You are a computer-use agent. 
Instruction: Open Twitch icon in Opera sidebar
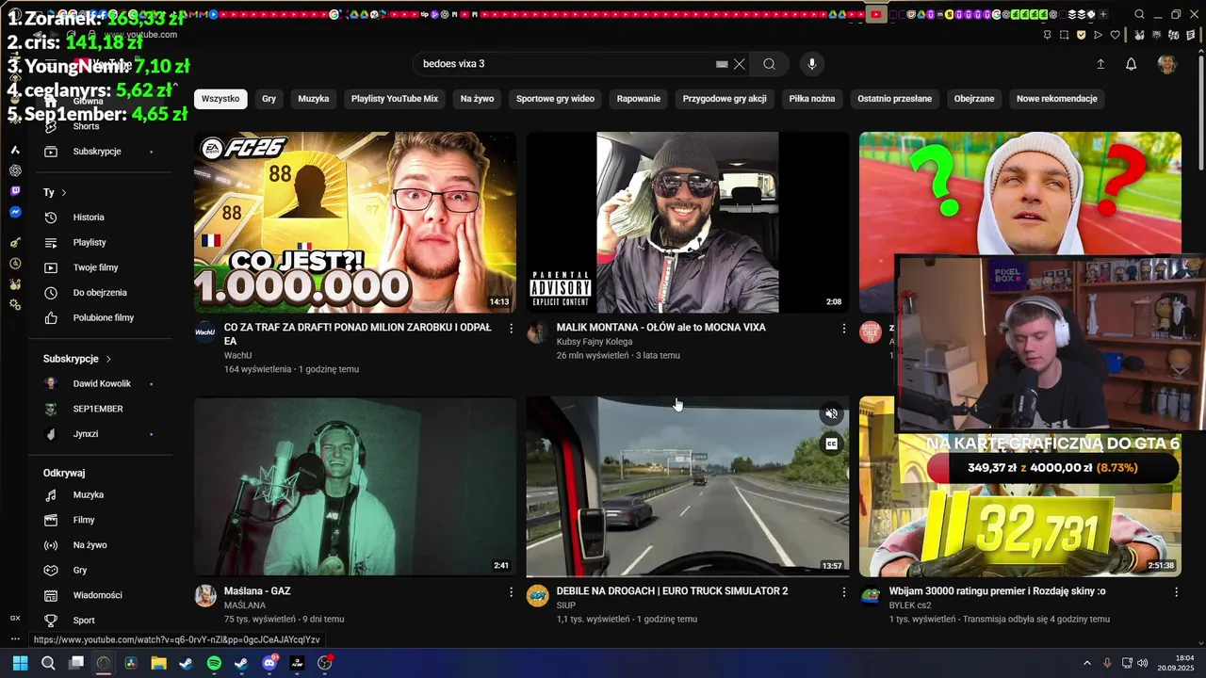pos(15,191)
